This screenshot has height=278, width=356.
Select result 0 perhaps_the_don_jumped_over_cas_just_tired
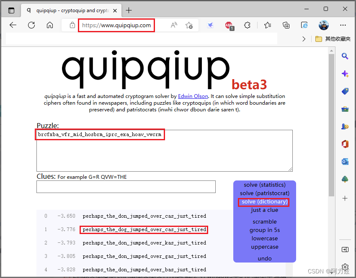pos(144,216)
